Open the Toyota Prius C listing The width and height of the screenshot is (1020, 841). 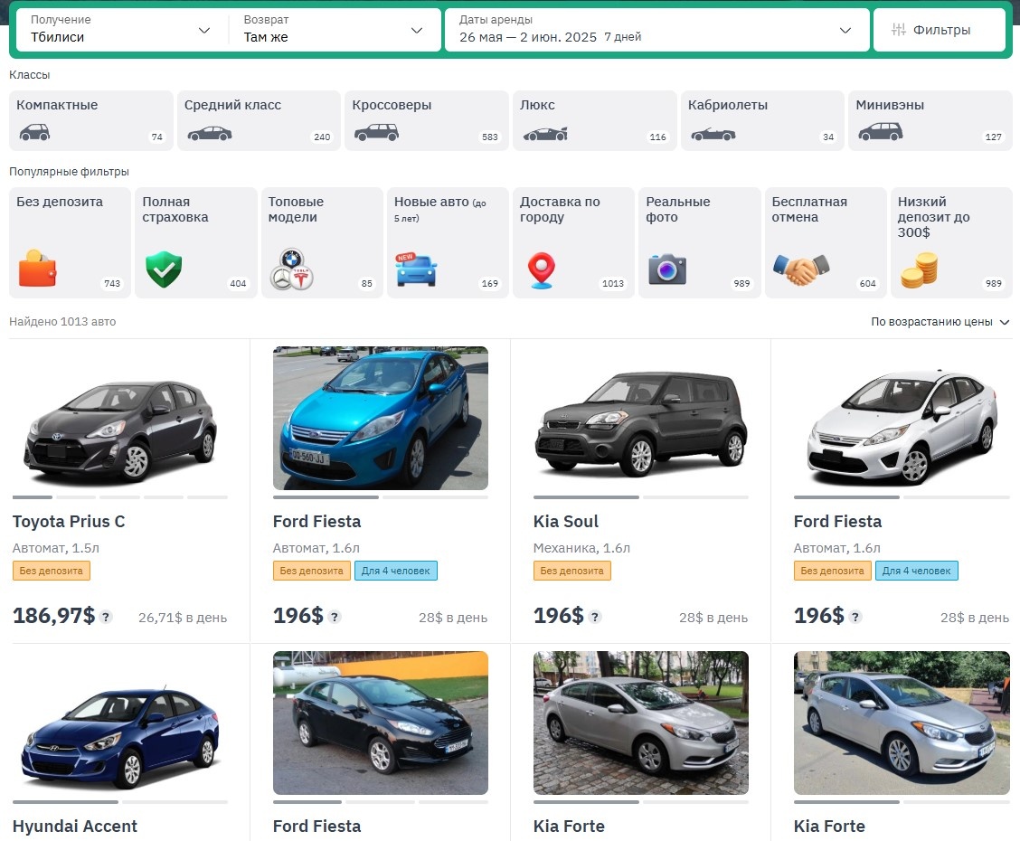point(68,521)
